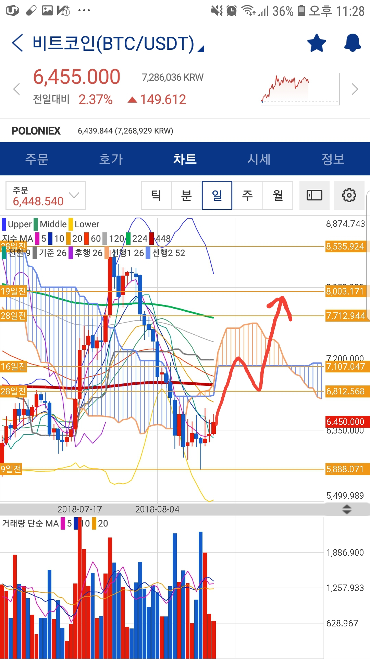Click the alarm clock status icon

232,11
